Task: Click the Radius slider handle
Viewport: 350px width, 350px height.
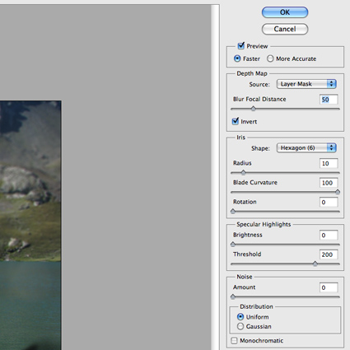Action: pyautogui.click(x=243, y=172)
